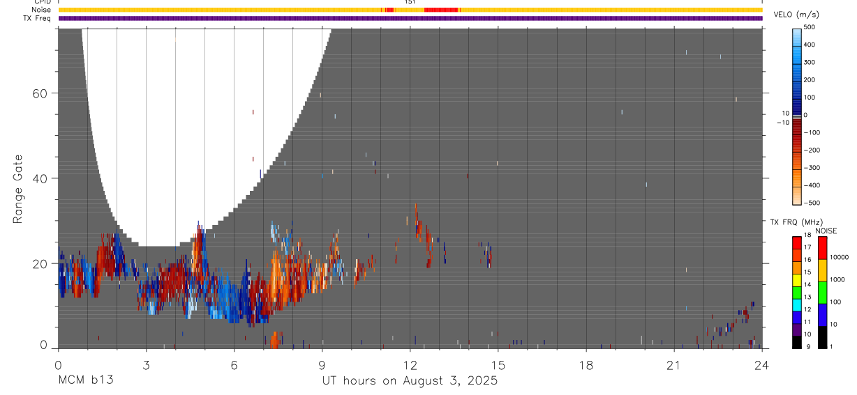Click the "15" tick on UT hours axis
Screen dimensions: 857x395
pyautogui.click(x=498, y=364)
